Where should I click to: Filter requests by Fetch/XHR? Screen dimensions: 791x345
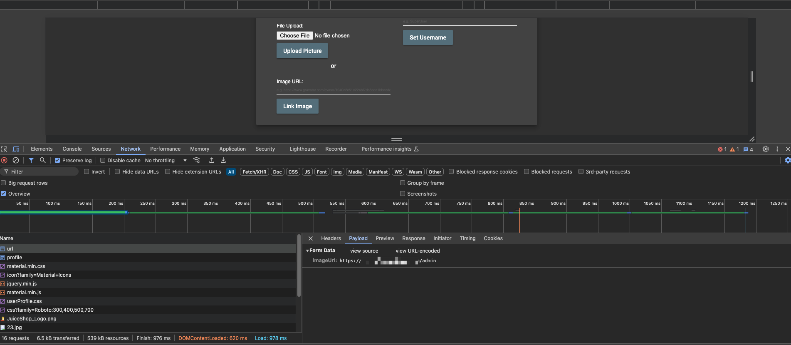click(255, 172)
